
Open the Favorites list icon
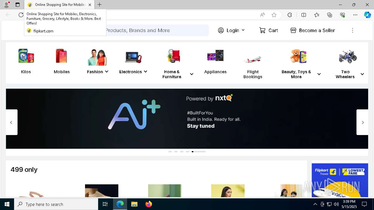pos(317,15)
